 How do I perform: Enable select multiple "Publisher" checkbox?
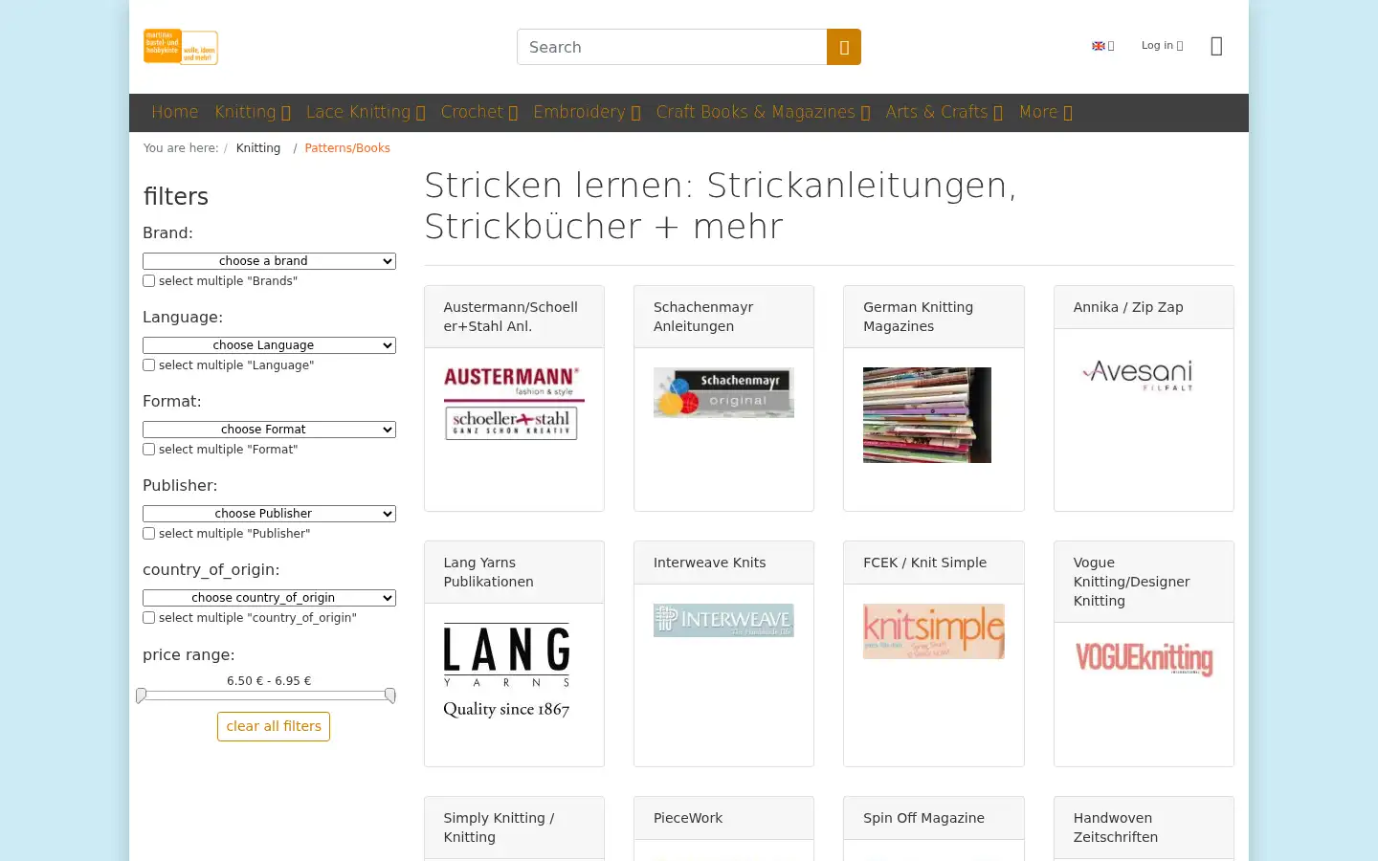148,534
